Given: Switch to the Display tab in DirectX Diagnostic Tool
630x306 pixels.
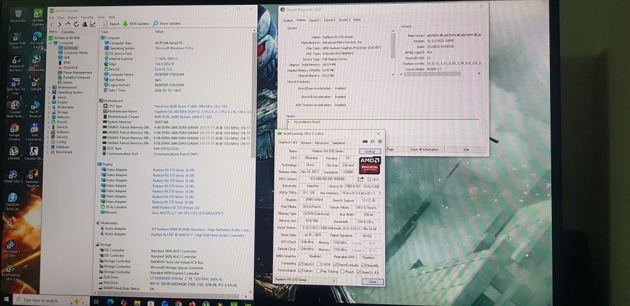Looking at the screenshot, I should tap(301, 20).
